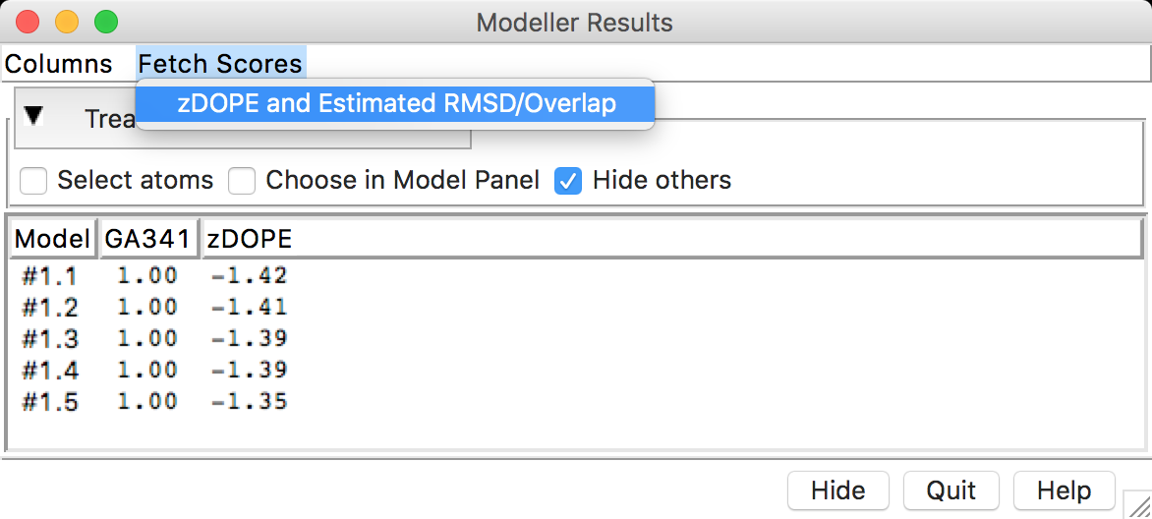
Task: Select model #1.1 row
Action: click(x=575, y=276)
